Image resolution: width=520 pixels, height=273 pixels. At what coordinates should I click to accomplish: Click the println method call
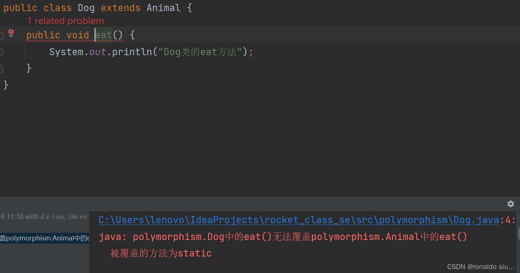click(132, 52)
